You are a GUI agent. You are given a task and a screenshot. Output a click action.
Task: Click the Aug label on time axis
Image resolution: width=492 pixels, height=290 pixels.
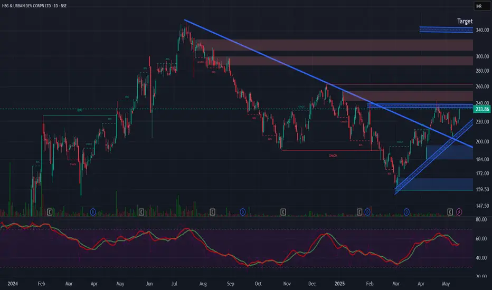(x=203, y=284)
